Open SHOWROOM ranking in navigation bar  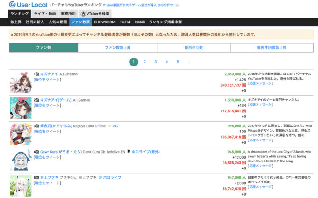pos(104,22)
